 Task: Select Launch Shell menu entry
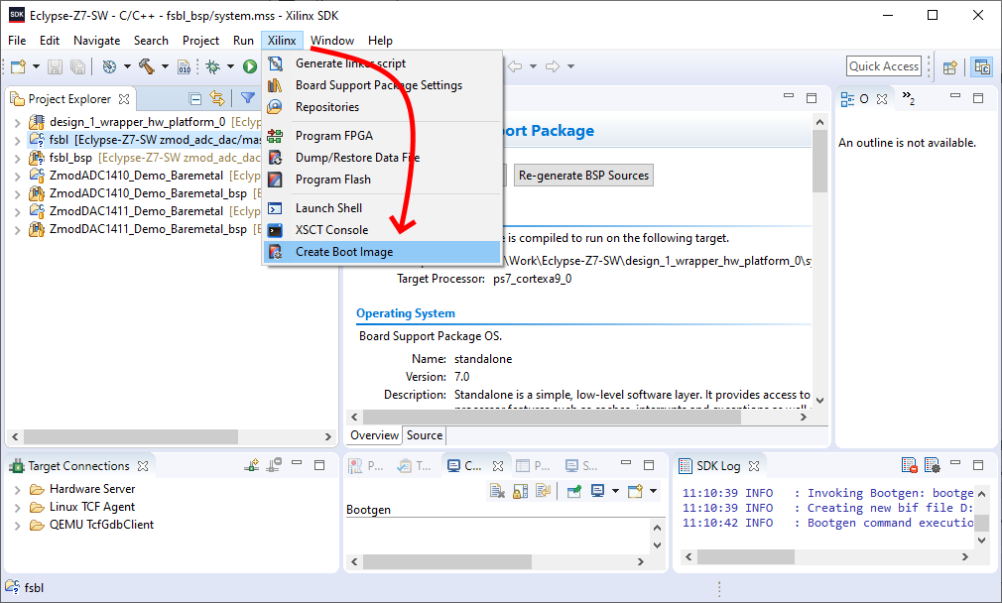click(382, 208)
